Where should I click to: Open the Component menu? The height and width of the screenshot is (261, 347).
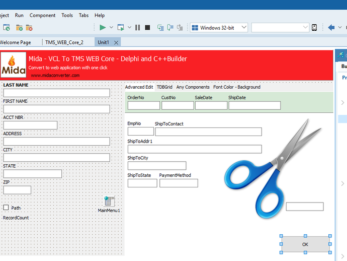pyautogui.click(x=42, y=15)
